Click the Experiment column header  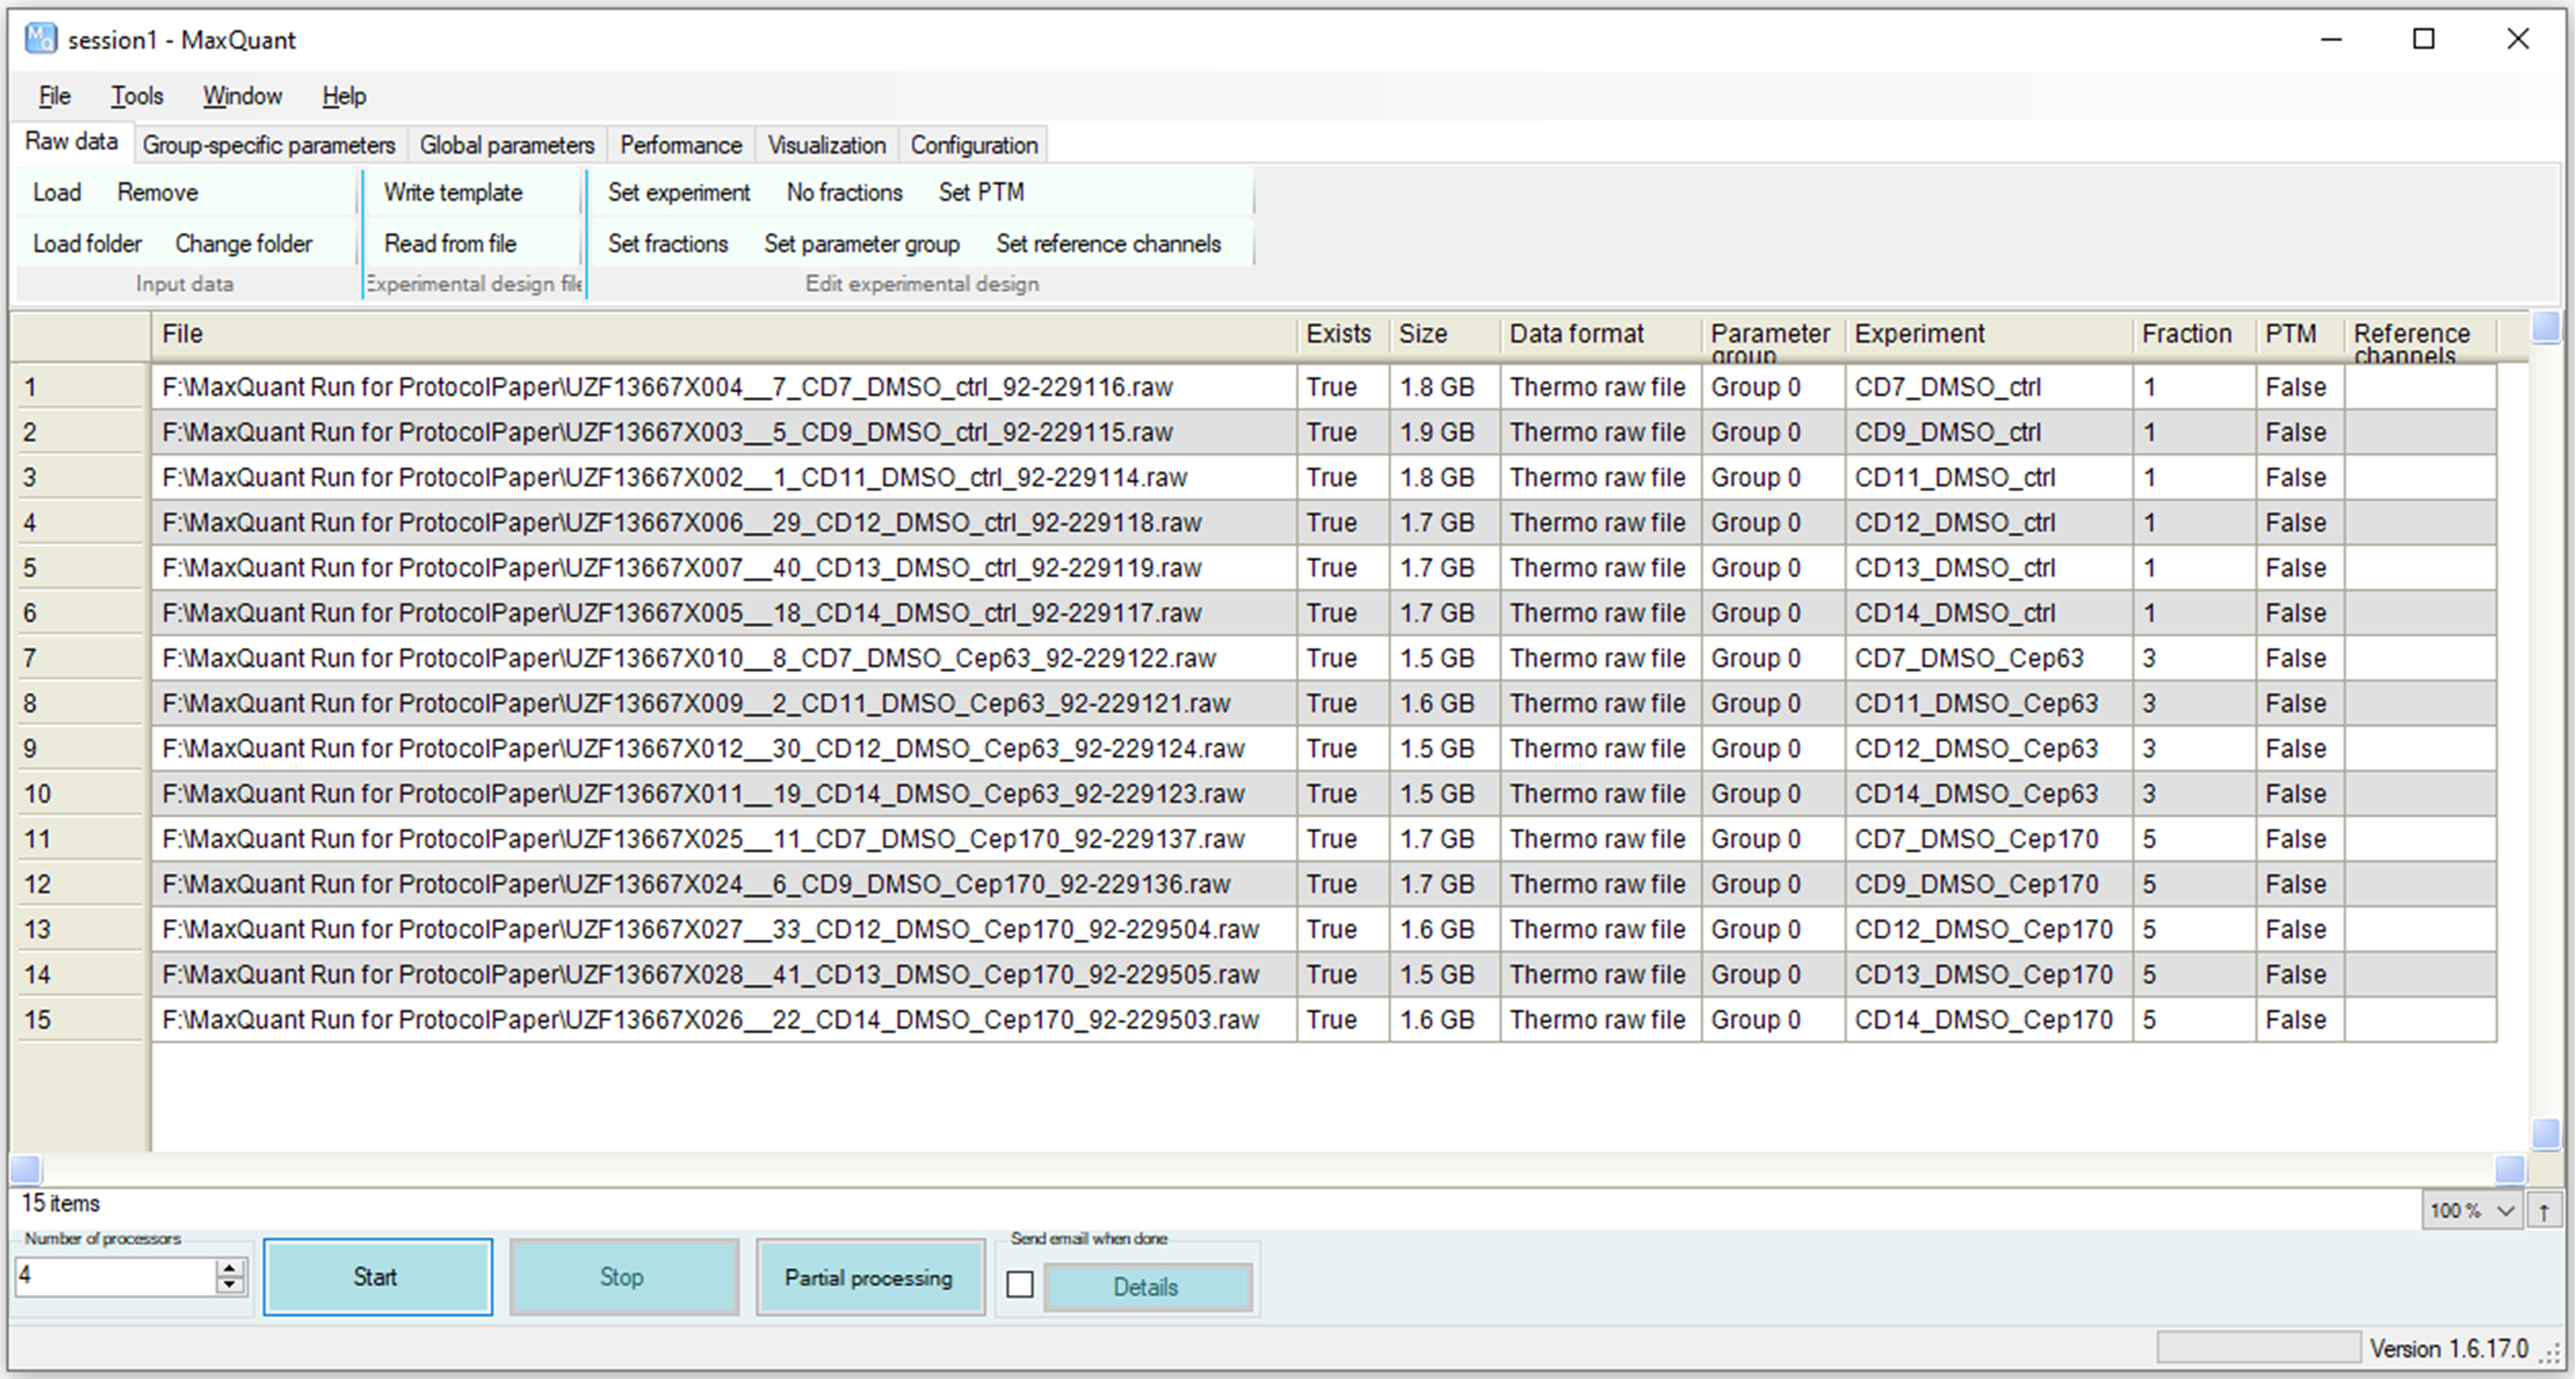coord(1988,335)
